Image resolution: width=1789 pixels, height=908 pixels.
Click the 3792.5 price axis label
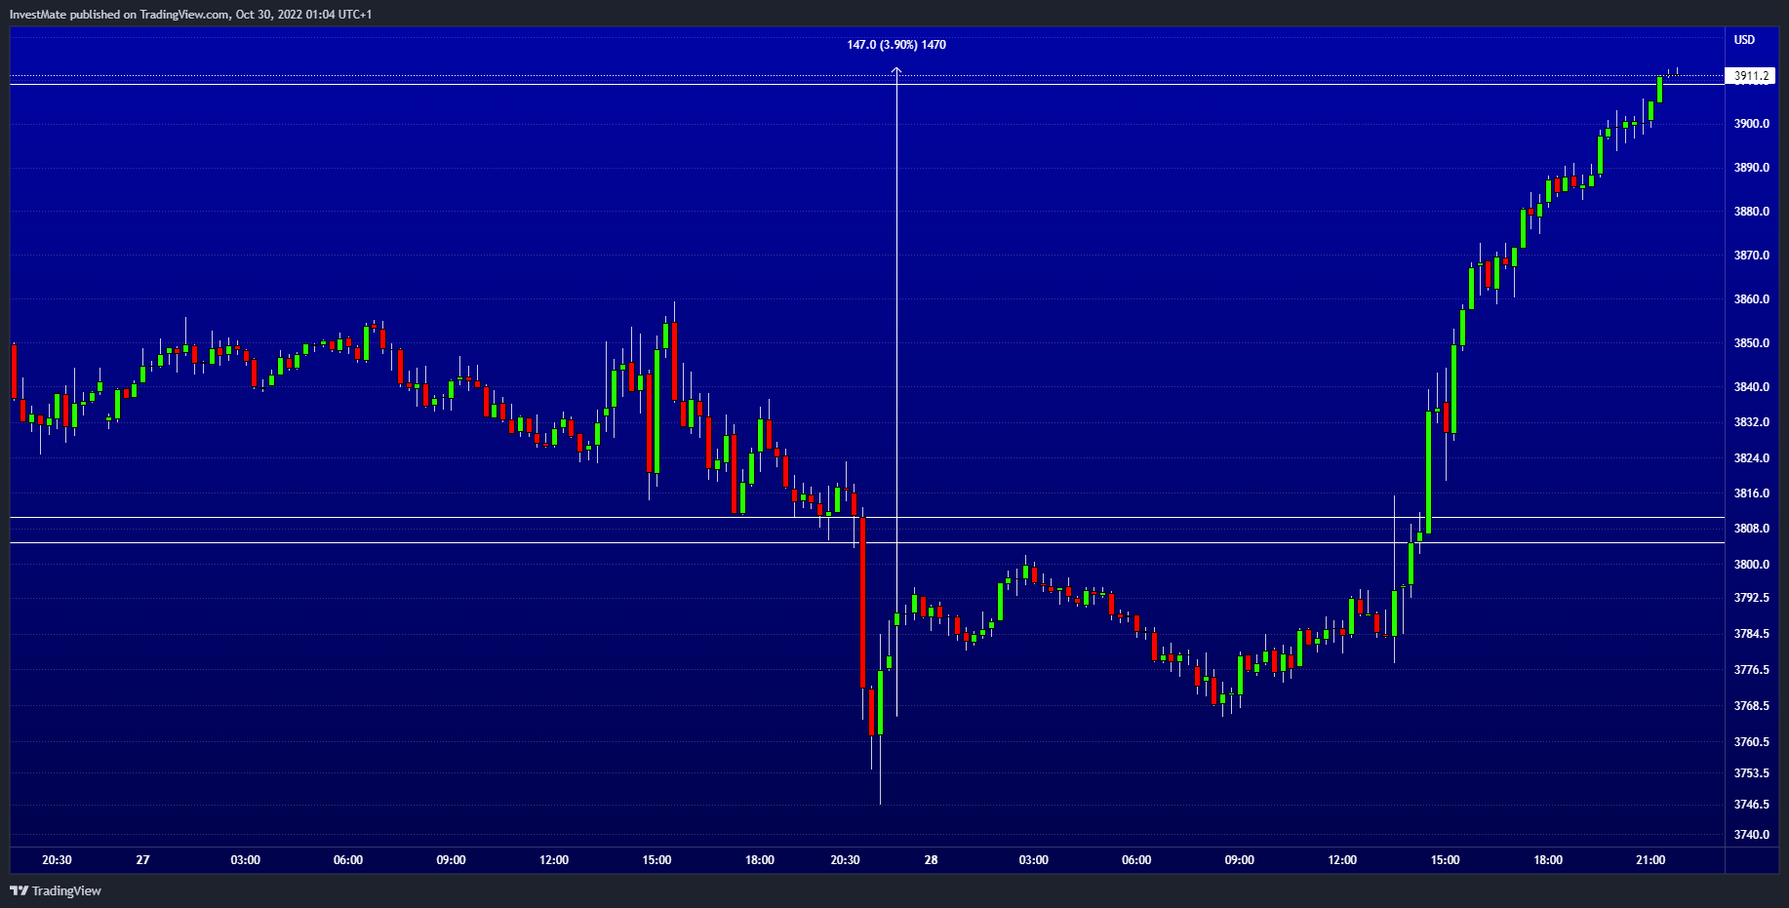[1751, 598]
